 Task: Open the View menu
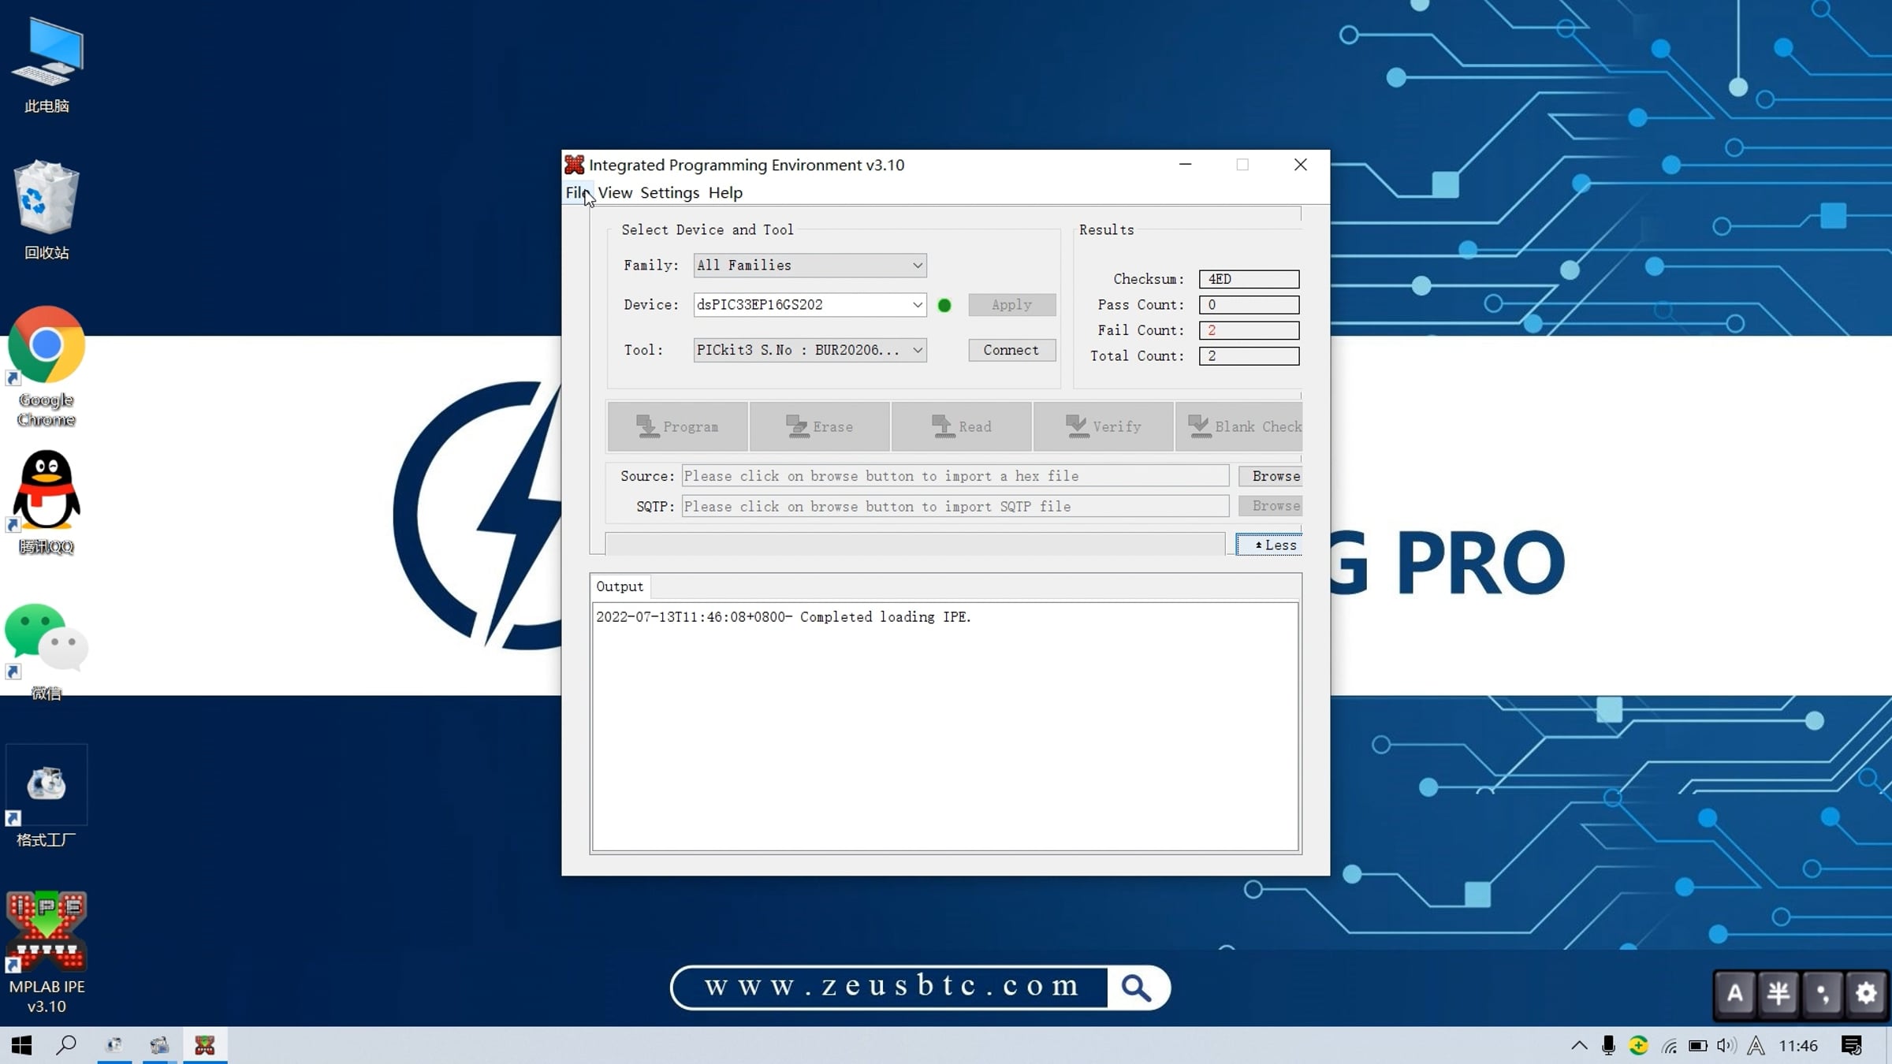[614, 192]
